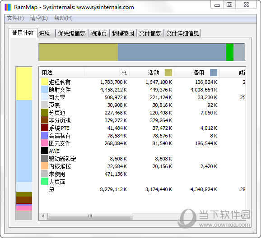Screen dimensions: 261x238
Task: Sort by the 活动 column header
Action: (152, 73)
